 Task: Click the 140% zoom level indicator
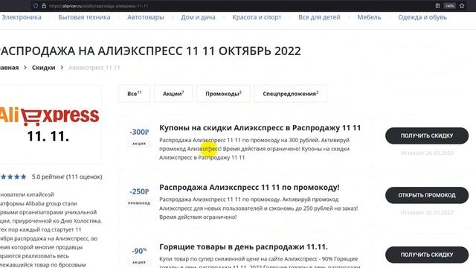click(x=449, y=6)
